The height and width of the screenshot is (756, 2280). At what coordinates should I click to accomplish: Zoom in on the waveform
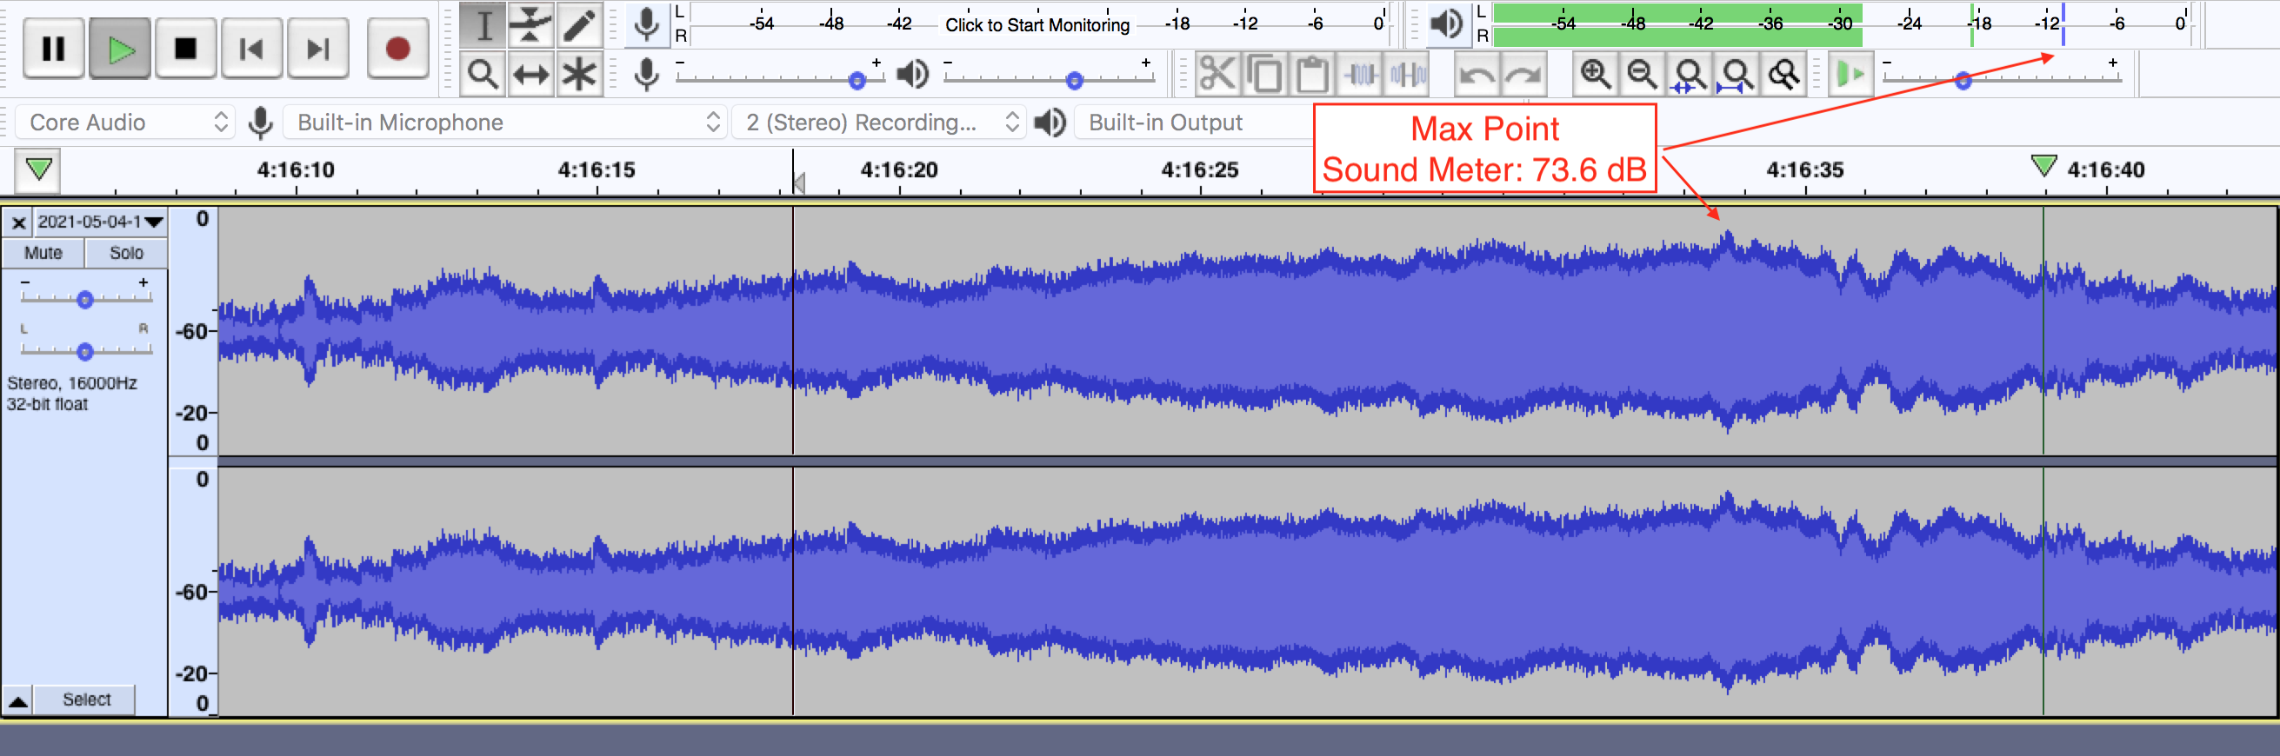point(1595,73)
